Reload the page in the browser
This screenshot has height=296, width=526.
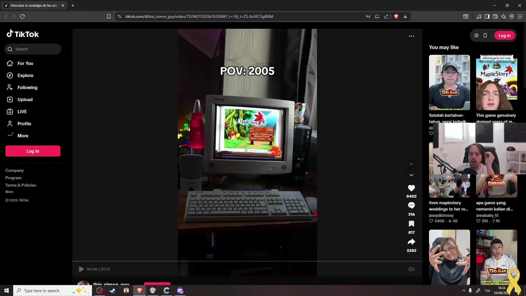coord(22,16)
